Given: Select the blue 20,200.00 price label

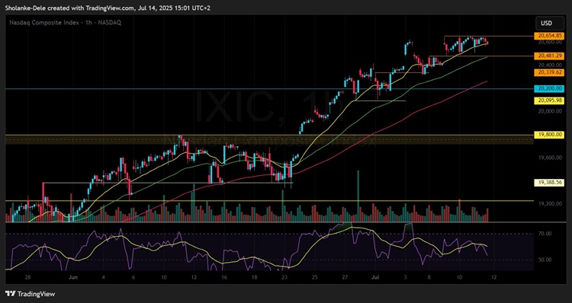Looking at the screenshot, I should pyautogui.click(x=549, y=88).
